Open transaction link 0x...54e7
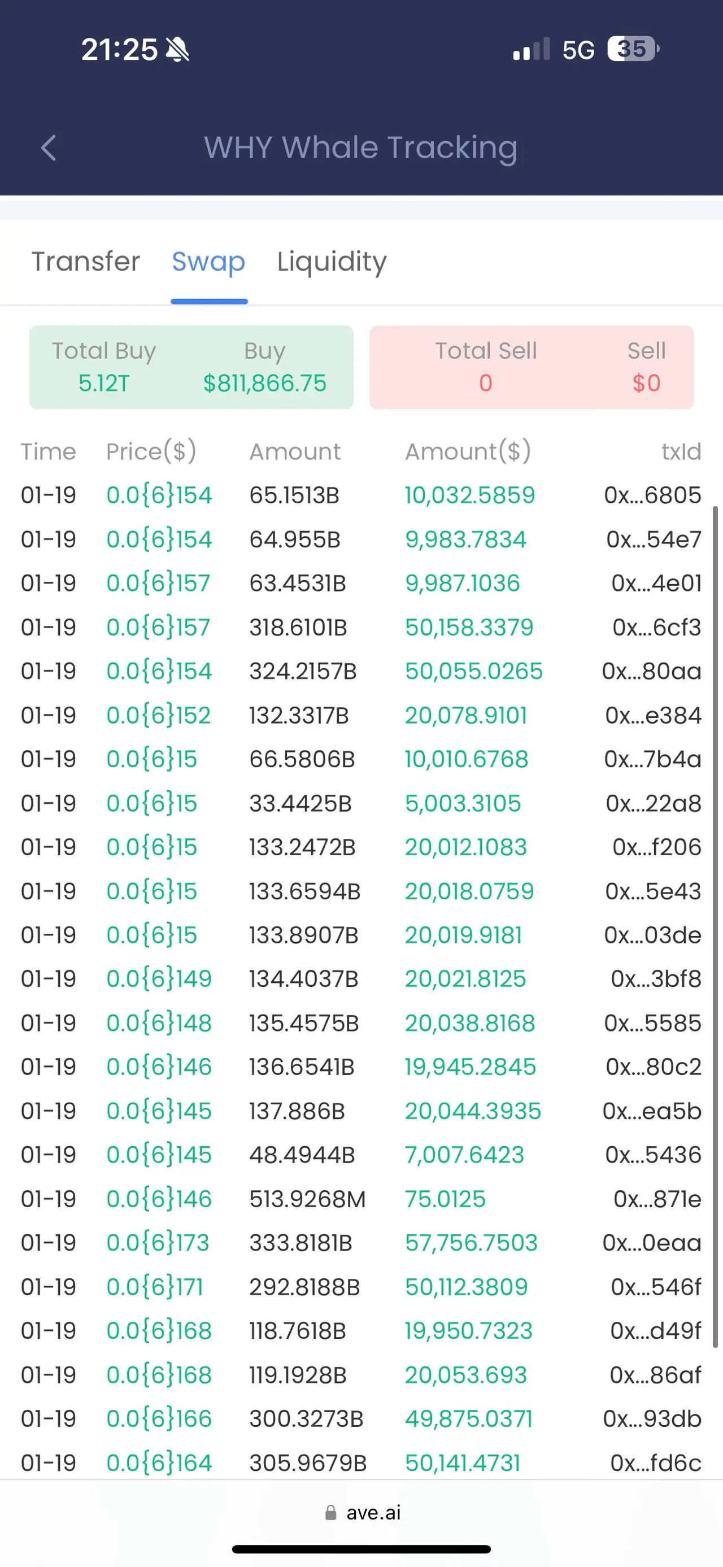The image size is (723, 1567). (x=654, y=539)
